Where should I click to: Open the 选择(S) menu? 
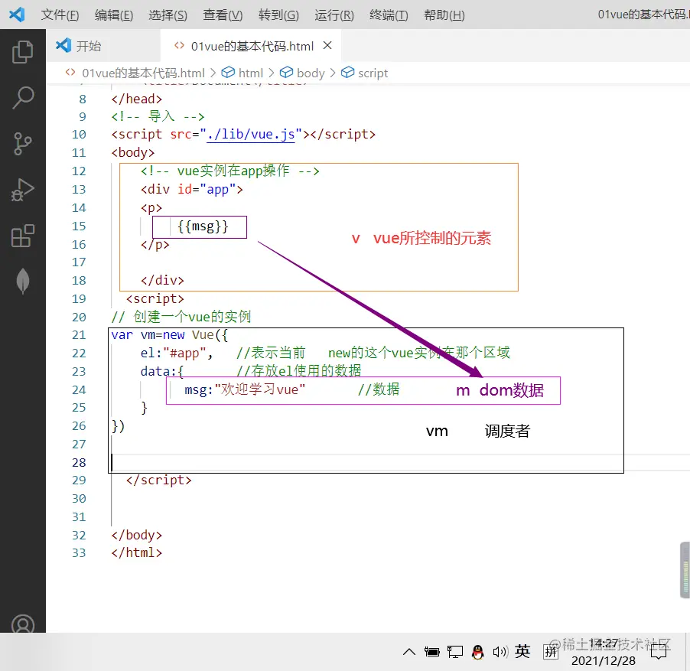(168, 15)
